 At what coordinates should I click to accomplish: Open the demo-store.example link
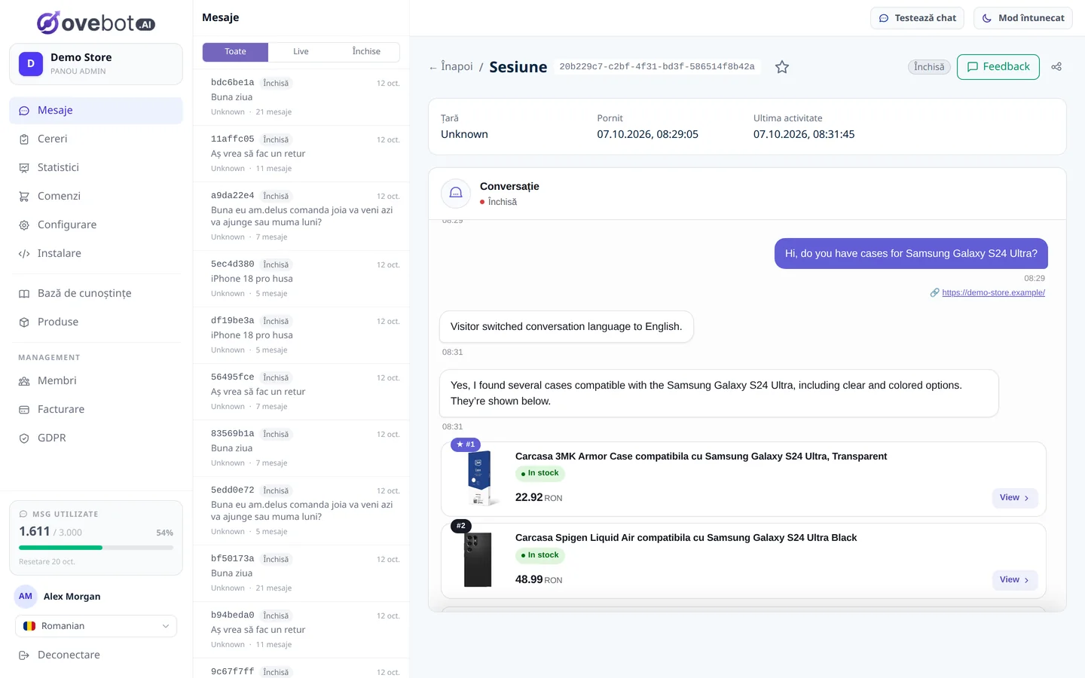click(x=993, y=292)
